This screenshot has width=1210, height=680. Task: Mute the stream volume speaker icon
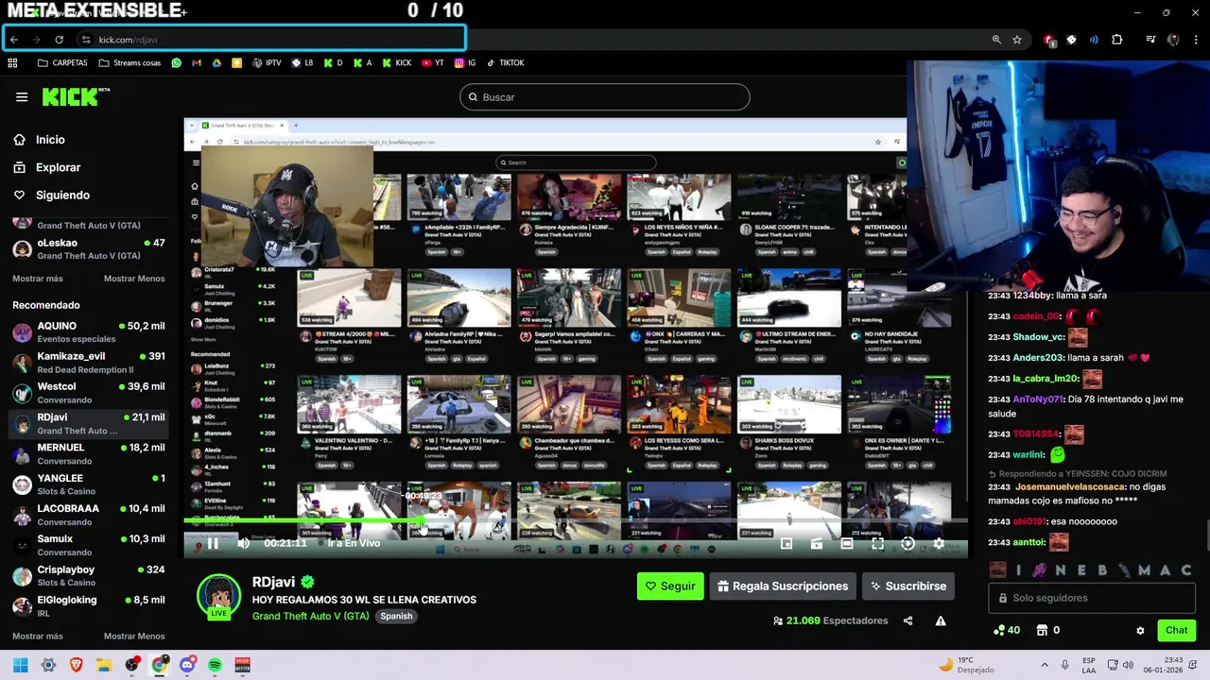244,543
